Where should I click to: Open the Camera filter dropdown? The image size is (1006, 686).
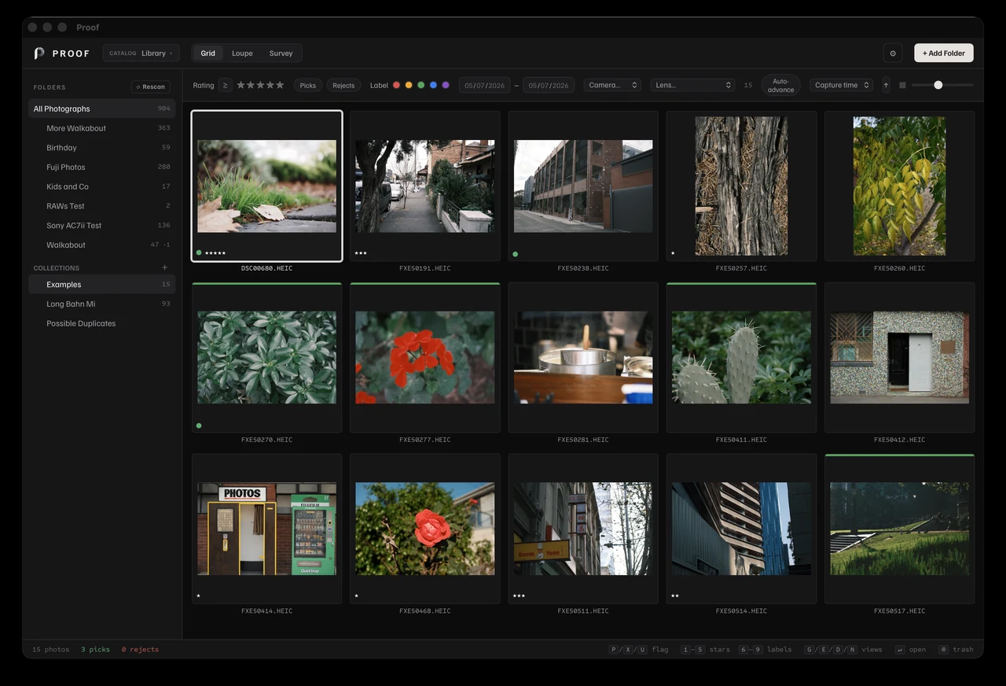pos(612,85)
